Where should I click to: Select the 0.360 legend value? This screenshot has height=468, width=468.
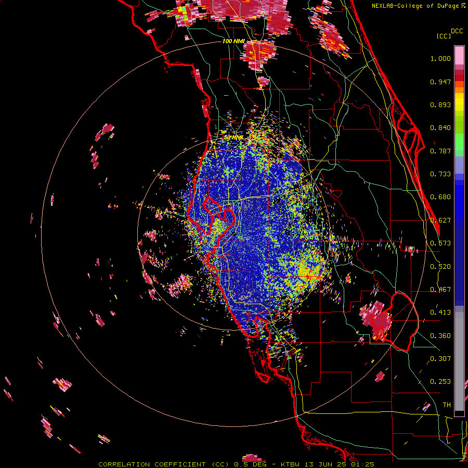[x=440, y=336]
